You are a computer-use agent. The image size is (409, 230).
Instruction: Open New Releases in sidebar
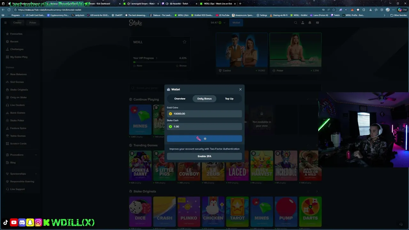tap(18, 74)
